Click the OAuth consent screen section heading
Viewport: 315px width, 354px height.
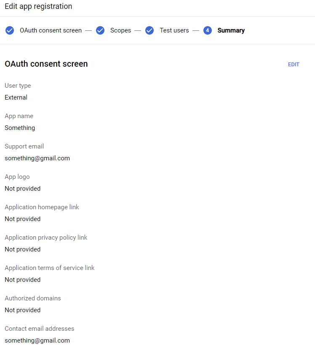pyautogui.click(x=46, y=64)
